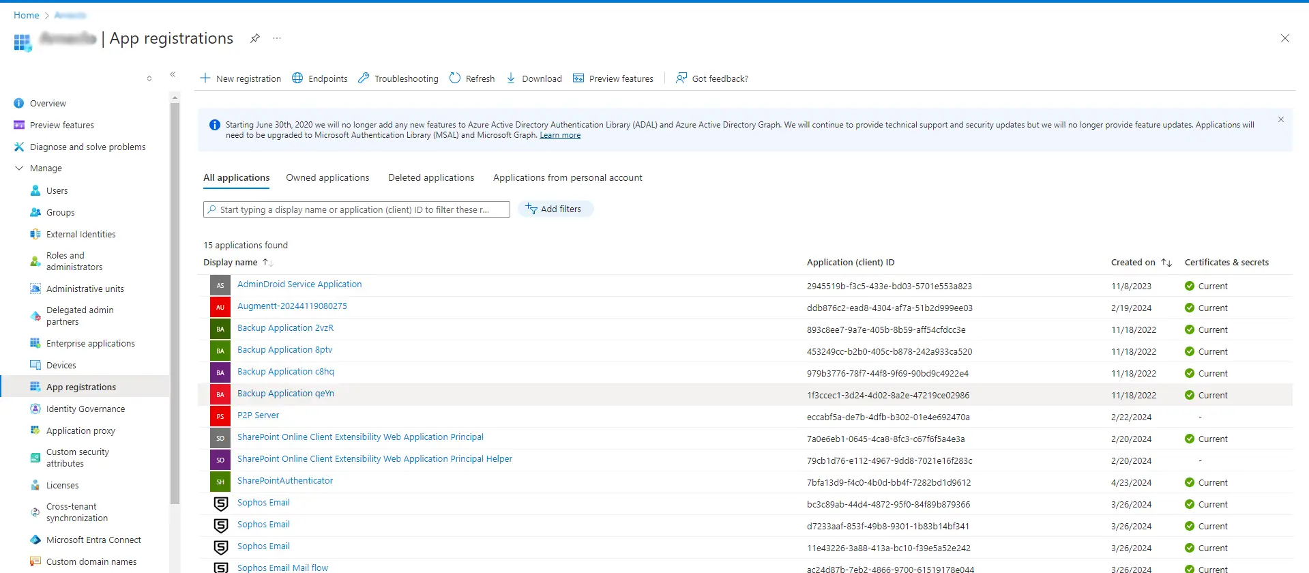Click the Preview features toolbar icon
This screenshot has height=573, width=1309.
click(578, 78)
